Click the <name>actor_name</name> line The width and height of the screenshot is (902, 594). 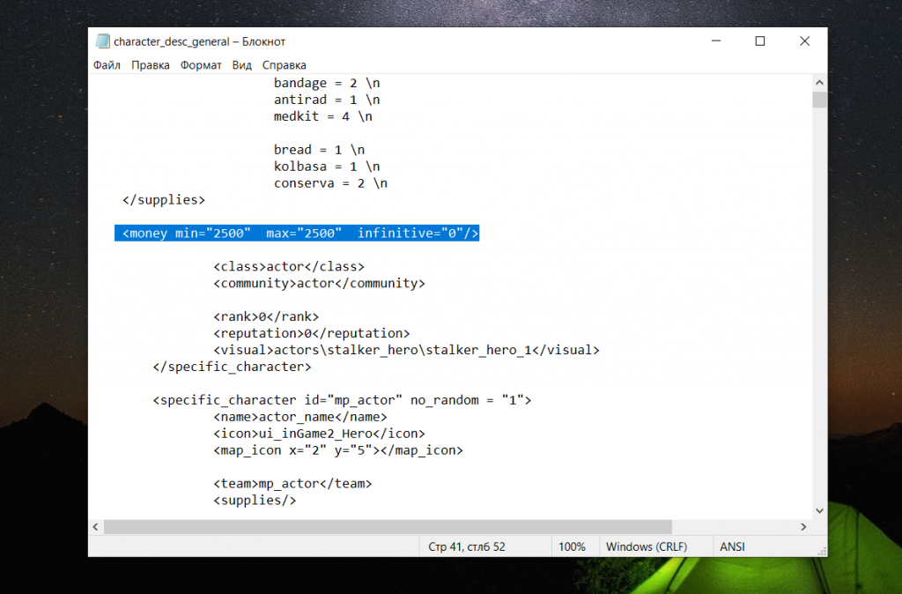point(300,417)
